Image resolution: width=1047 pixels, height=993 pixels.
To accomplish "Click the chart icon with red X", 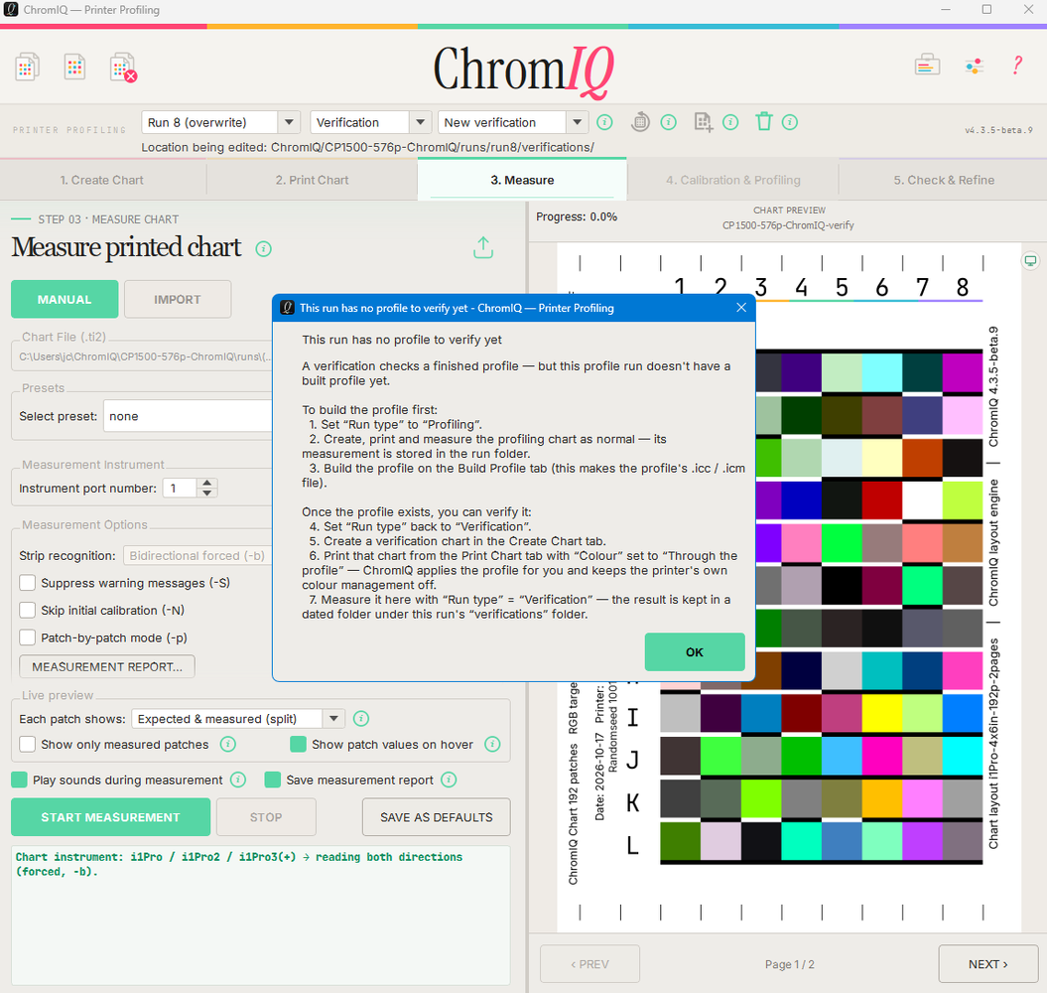I will click(123, 68).
